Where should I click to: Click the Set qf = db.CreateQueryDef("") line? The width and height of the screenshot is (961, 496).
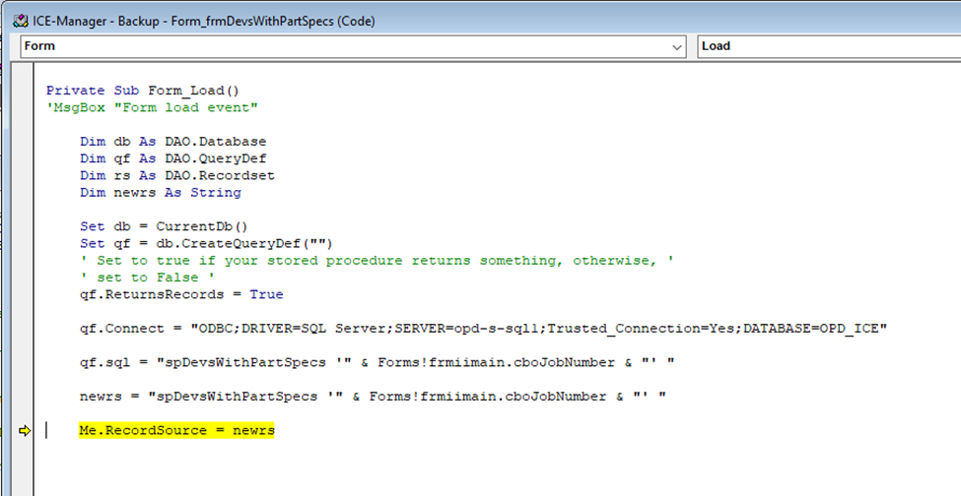(x=206, y=243)
